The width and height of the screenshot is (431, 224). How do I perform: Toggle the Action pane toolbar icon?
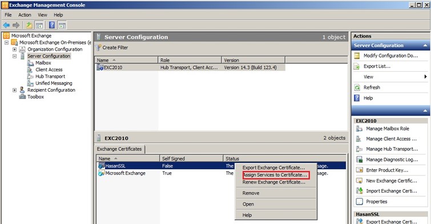62,26
